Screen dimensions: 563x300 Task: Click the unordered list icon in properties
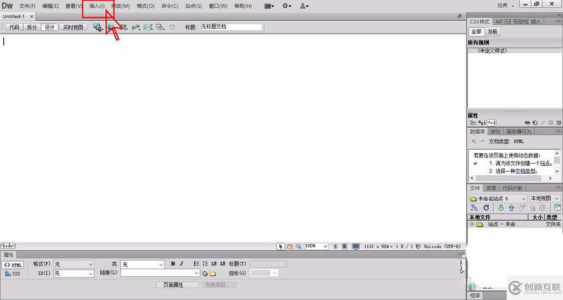[x=196, y=264]
